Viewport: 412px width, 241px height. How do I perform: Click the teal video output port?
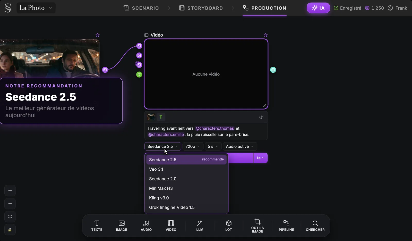coord(273,70)
